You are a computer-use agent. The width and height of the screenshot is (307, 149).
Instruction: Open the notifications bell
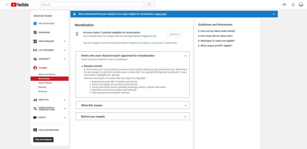coord(293,5)
